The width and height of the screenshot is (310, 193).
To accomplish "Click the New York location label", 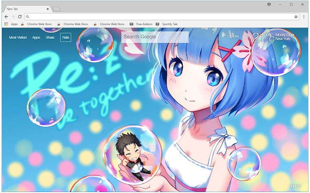I will coord(283,39).
